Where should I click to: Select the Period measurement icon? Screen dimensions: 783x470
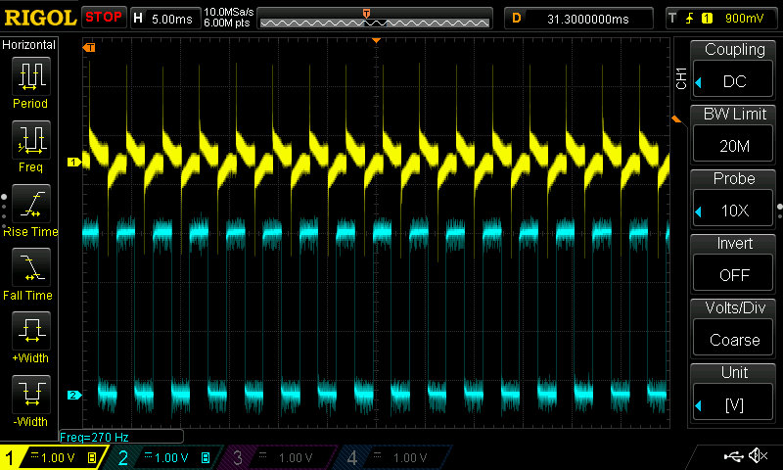tap(31, 76)
